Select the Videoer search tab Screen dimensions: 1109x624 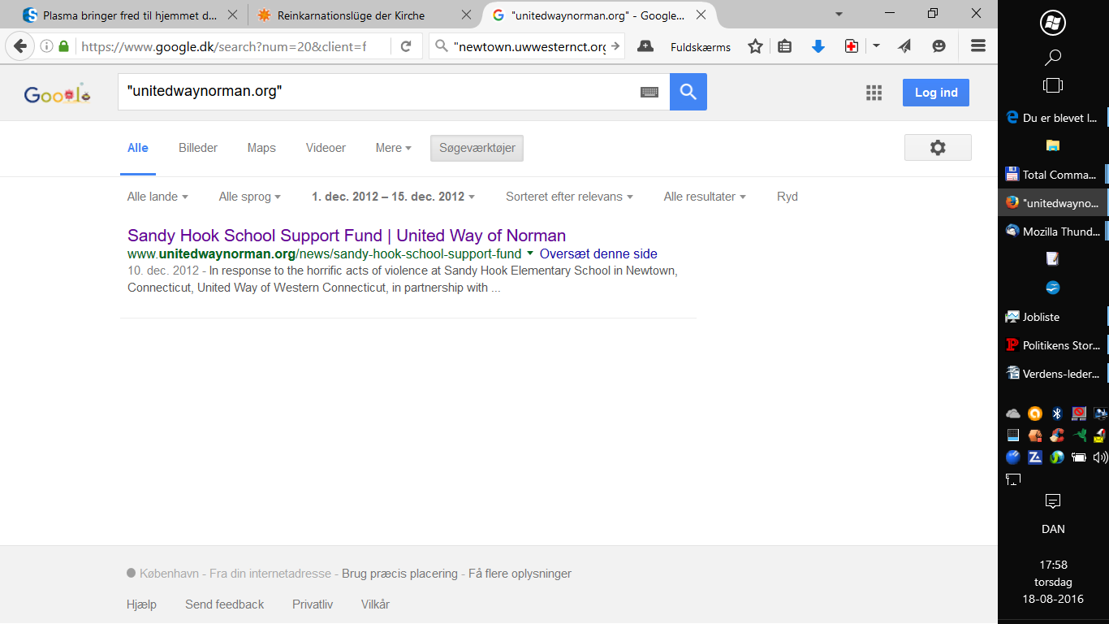click(326, 148)
